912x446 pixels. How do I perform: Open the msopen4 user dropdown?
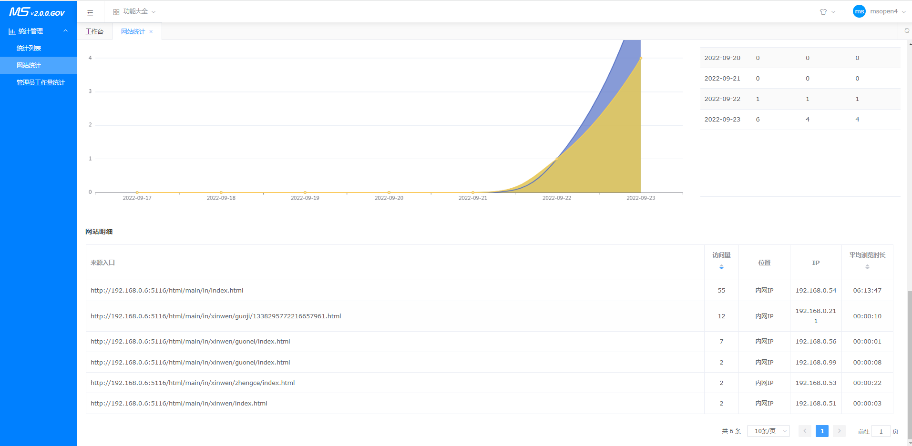tap(887, 11)
